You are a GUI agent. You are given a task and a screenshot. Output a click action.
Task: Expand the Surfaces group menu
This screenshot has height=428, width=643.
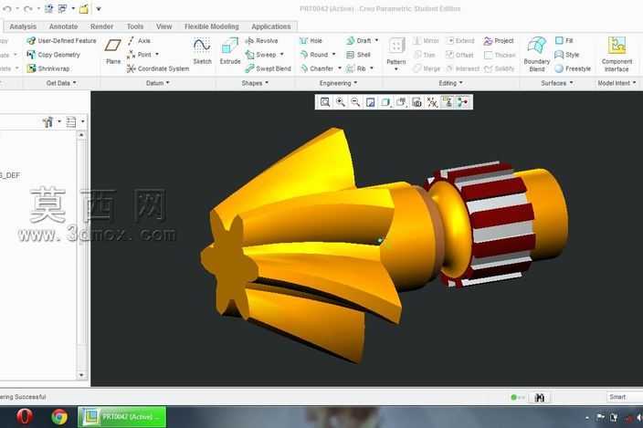557,83
